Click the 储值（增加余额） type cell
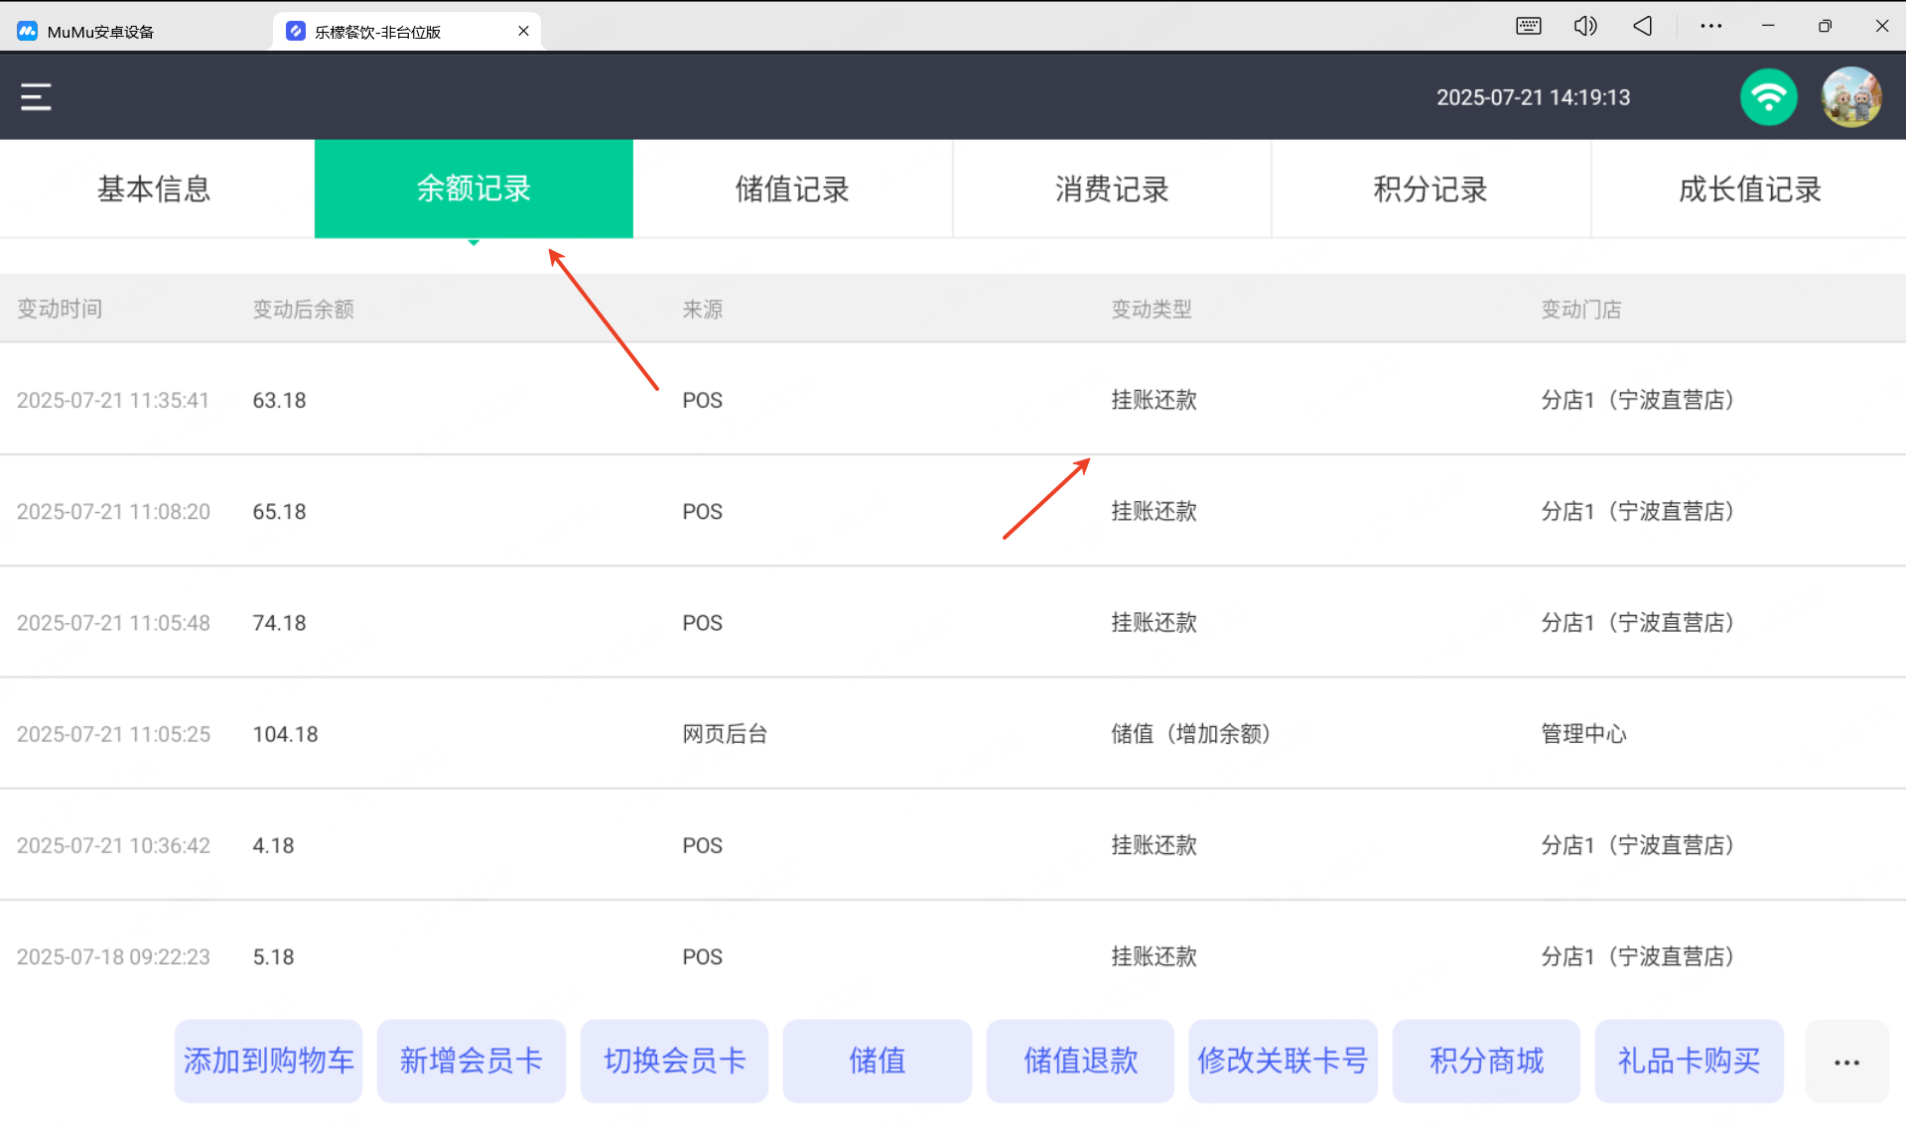1906x1127 pixels. click(x=1191, y=733)
